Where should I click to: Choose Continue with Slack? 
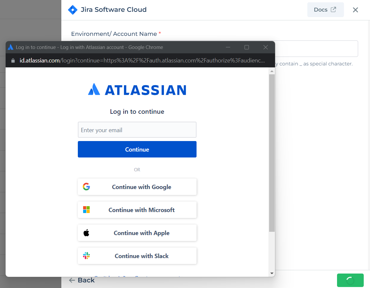(x=137, y=256)
